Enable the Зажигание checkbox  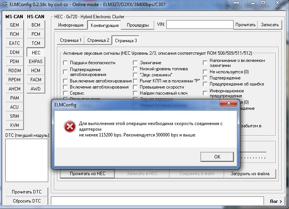pos(135,63)
